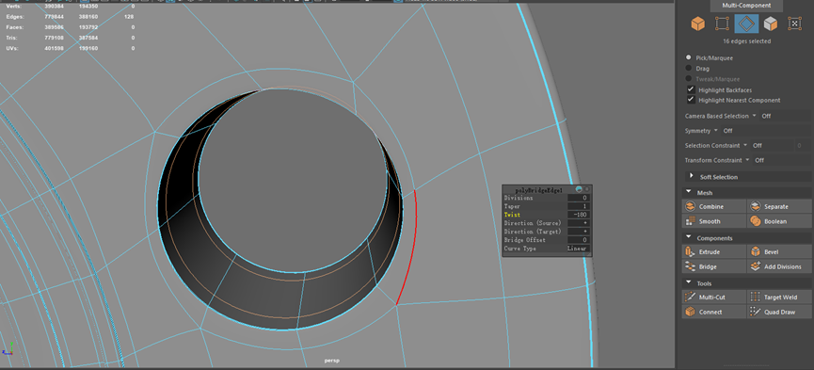Screen dimensions: 814x370
Task: Activate the Bevel component tool
Action: (780, 252)
